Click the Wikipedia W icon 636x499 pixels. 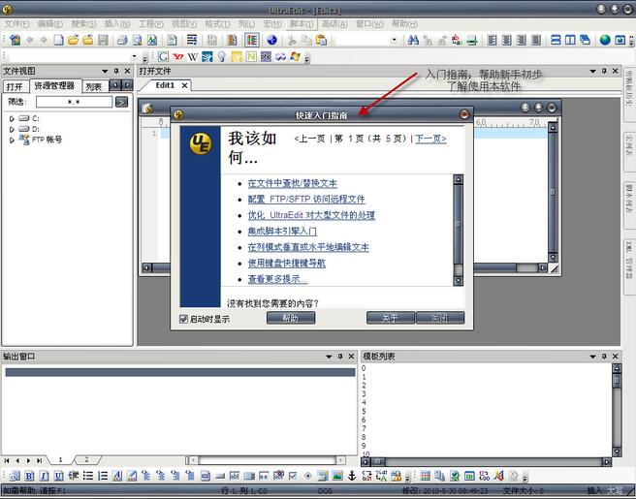tap(192, 57)
